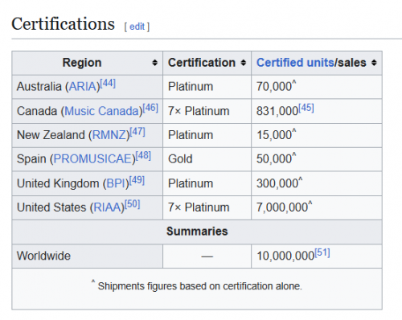402x320 pixels.
Task: Jump to citation 49
Action: (x=137, y=180)
